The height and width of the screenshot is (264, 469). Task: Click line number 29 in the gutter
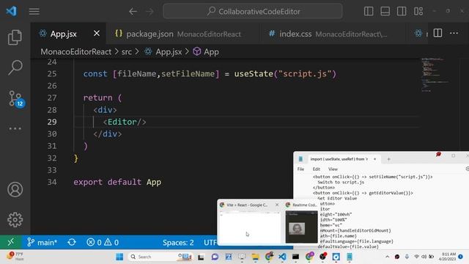pos(52,122)
